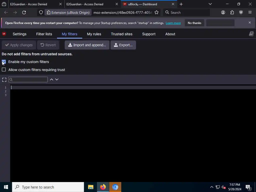Click the Extension (uBlock Origin) identity label

click(68, 12)
